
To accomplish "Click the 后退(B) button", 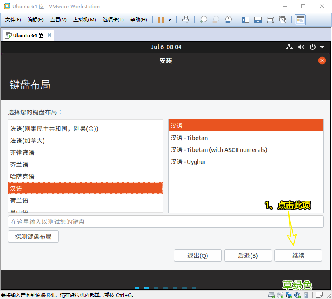I will 248,255.
